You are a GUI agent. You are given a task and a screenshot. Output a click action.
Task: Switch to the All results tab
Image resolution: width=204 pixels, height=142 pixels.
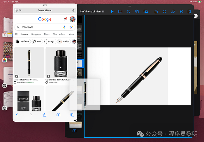click(16, 34)
